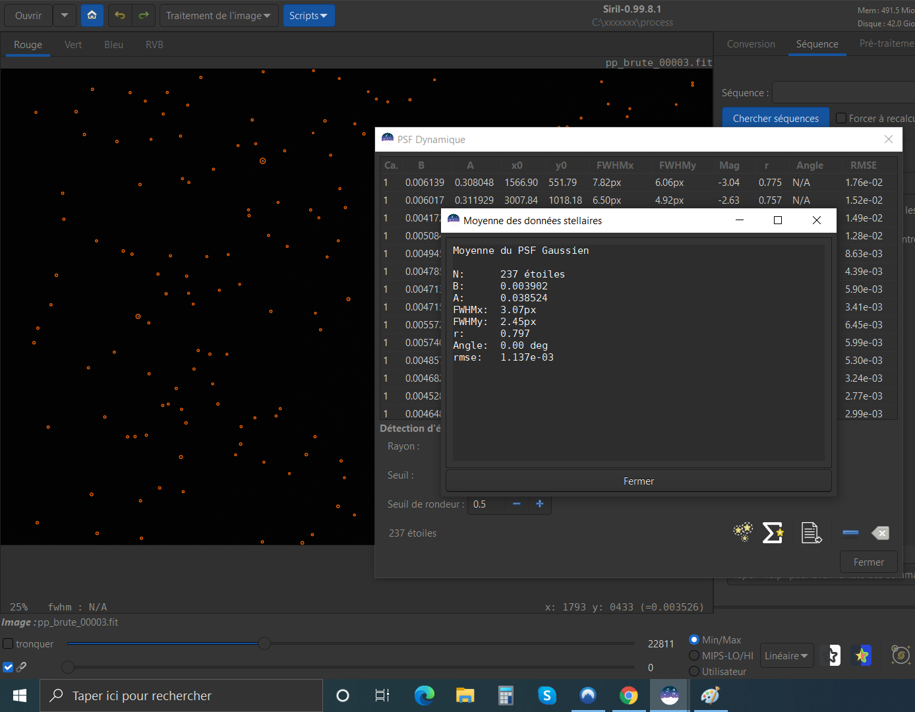Open the Linéaire display mode dropdown
The image size is (915, 712).
click(x=786, y=656)
